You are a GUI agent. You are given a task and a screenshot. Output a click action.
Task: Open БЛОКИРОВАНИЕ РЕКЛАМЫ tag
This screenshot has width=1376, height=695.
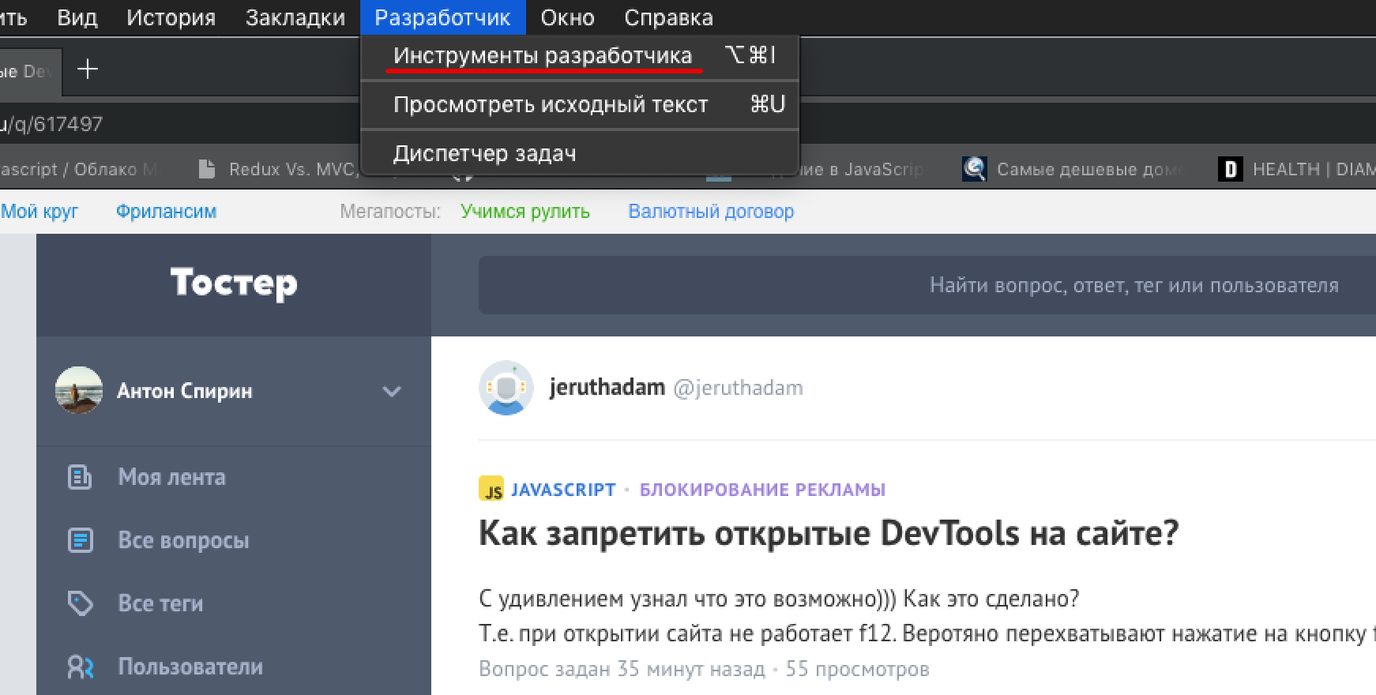click(762, 490)
